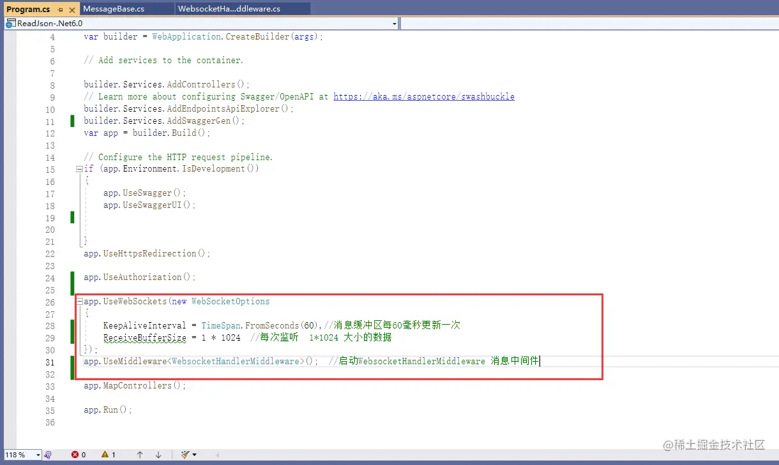Run code cleanup with broom icon

185,455
